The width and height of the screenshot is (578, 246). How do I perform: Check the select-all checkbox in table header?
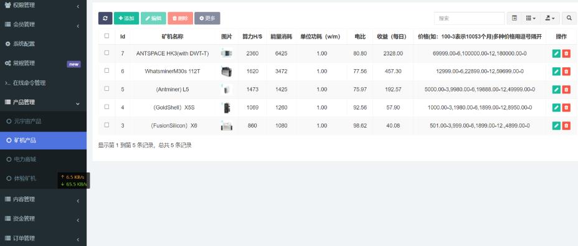click(107, 35)
